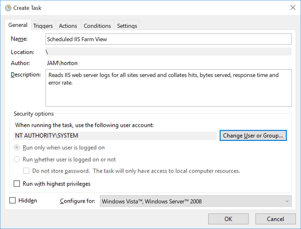This screenshot has width=301, height=229.
Task: Switch to the Triggers tab
Action: pos(43,26)
